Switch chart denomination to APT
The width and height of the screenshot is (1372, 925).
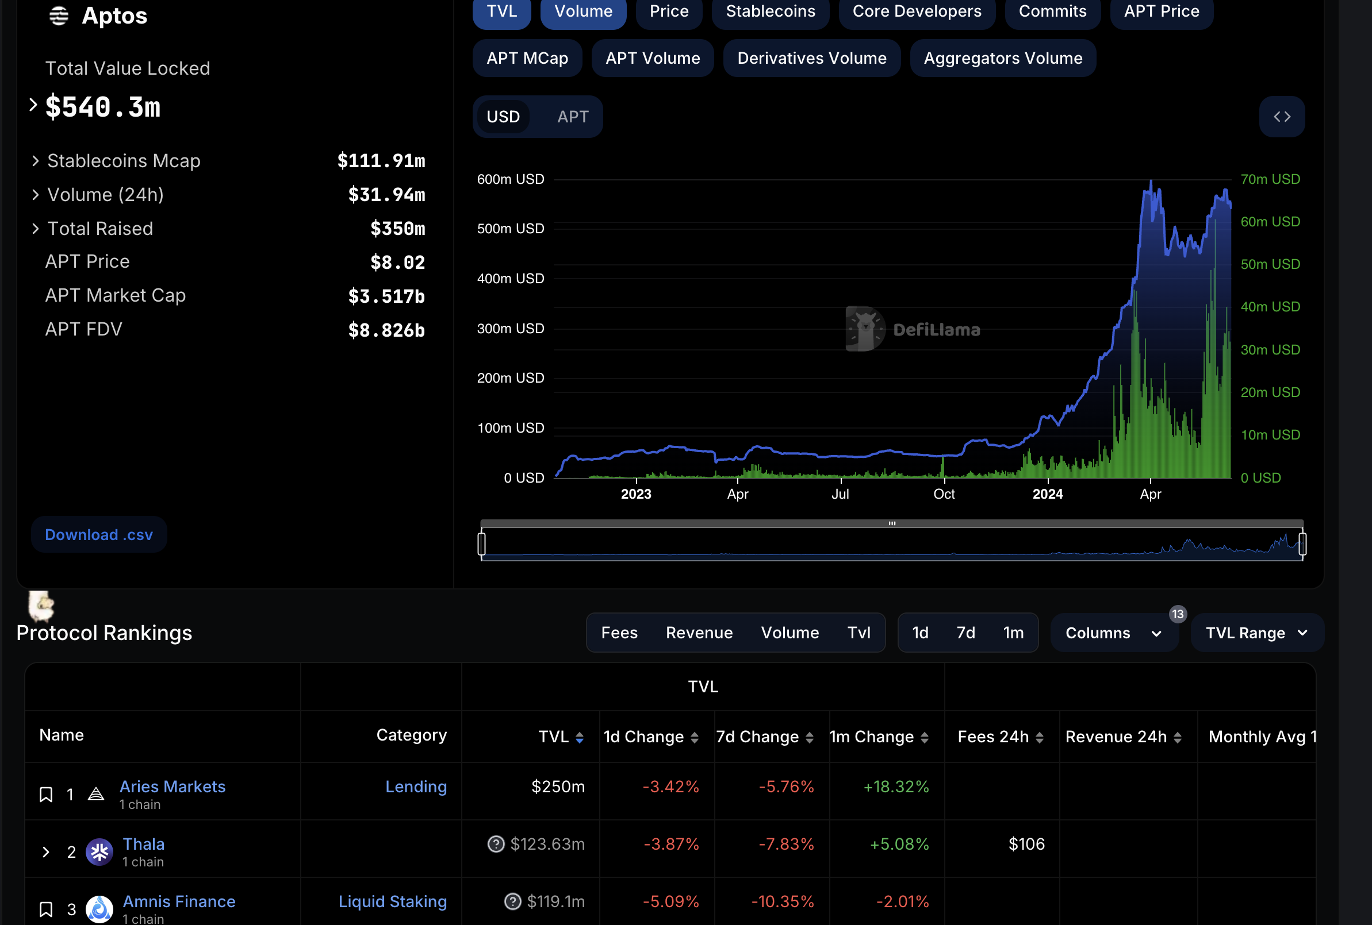point(572,117)
